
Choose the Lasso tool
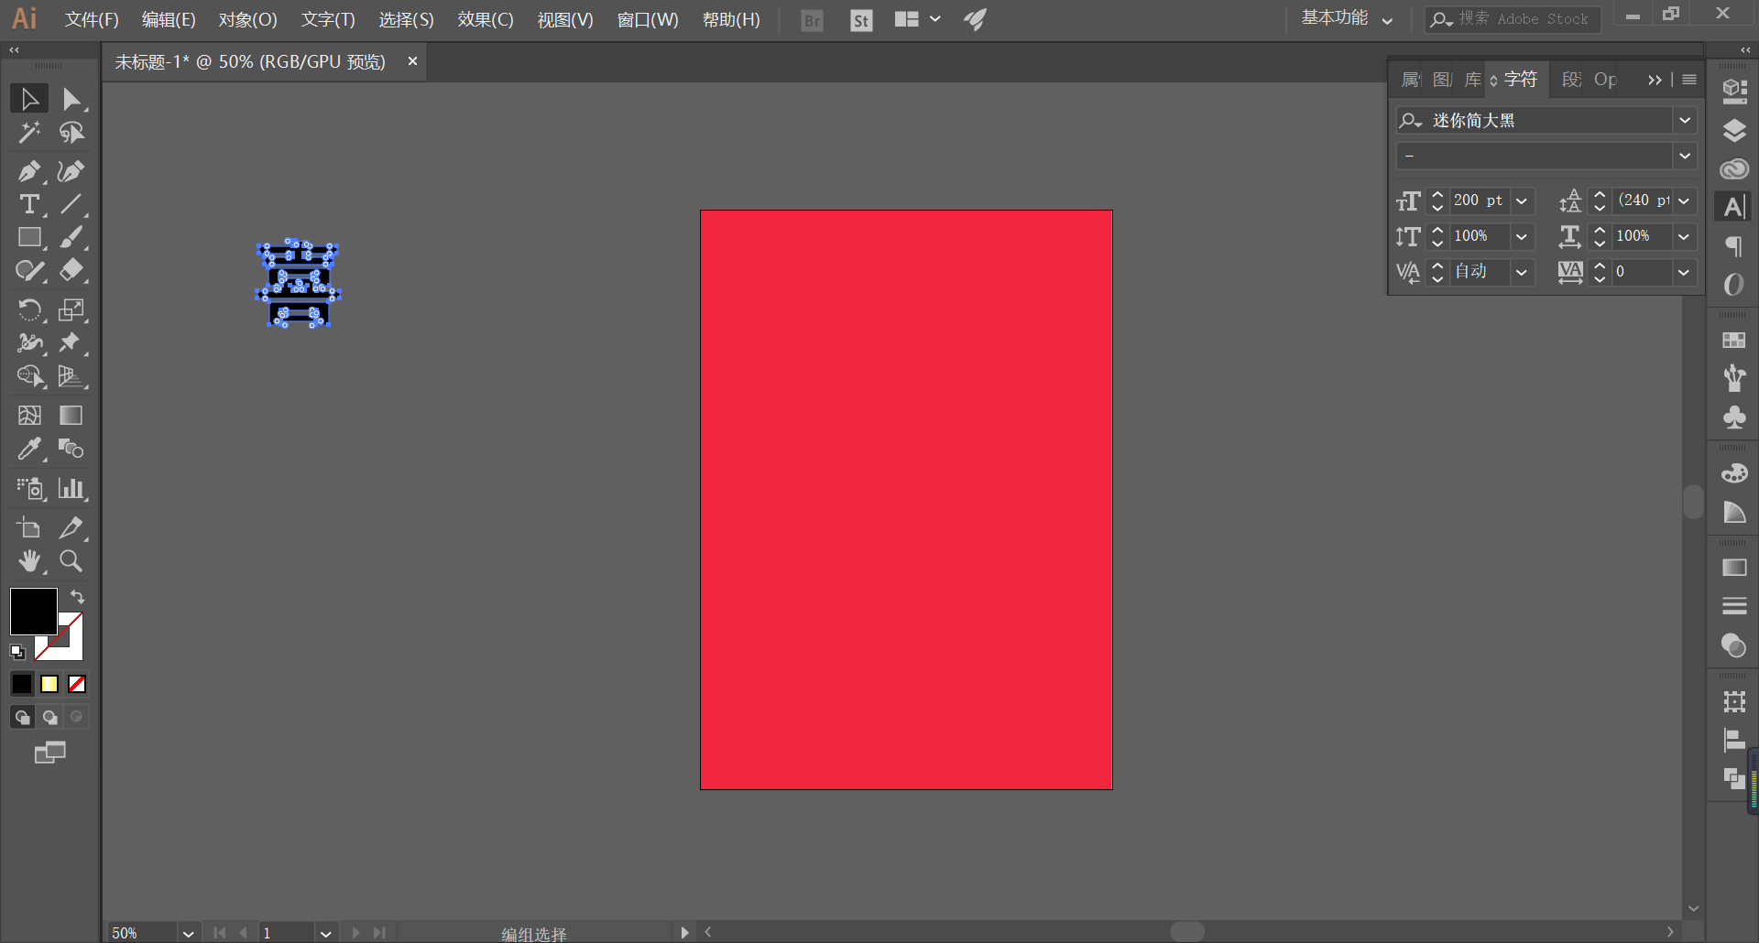click(x=71, y=133)
